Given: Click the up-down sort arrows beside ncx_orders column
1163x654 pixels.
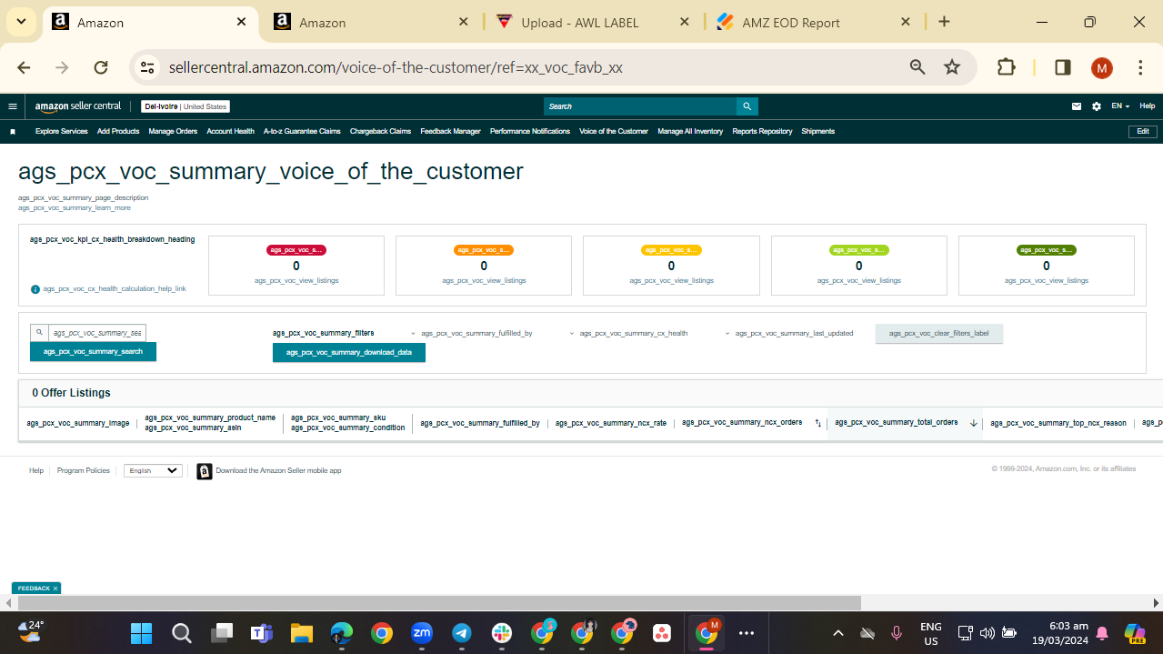Looking at the screenshot, I should coord(817,423).
